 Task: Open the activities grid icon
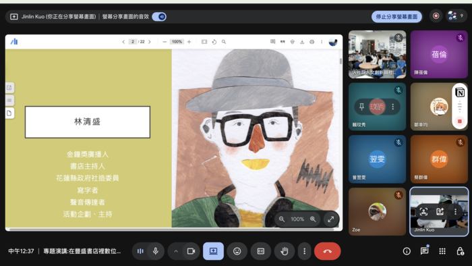coord(442,251)
